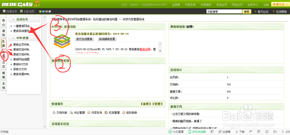Switch to the 模块 side tab
The height and width of the screenshot is (135, 290).
tap(3, 33)
